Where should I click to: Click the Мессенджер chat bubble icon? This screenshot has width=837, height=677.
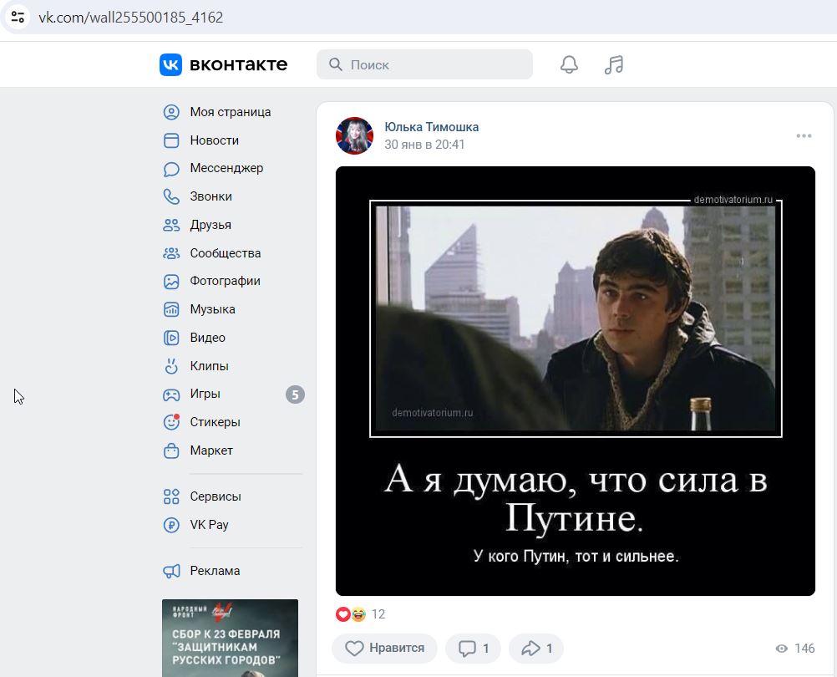171,169
